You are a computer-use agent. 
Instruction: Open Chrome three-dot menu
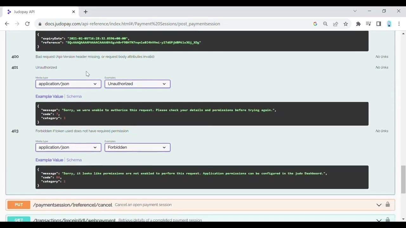click(399, 24)
